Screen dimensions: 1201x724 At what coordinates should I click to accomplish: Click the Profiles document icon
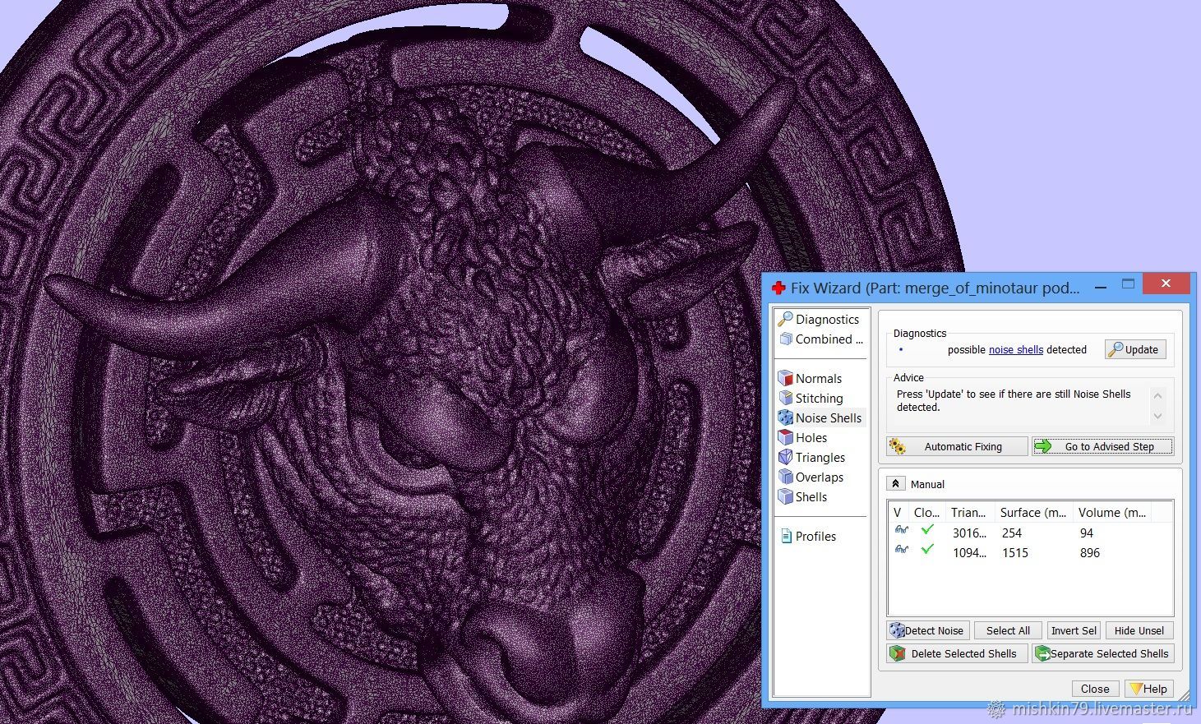(786, 536)
